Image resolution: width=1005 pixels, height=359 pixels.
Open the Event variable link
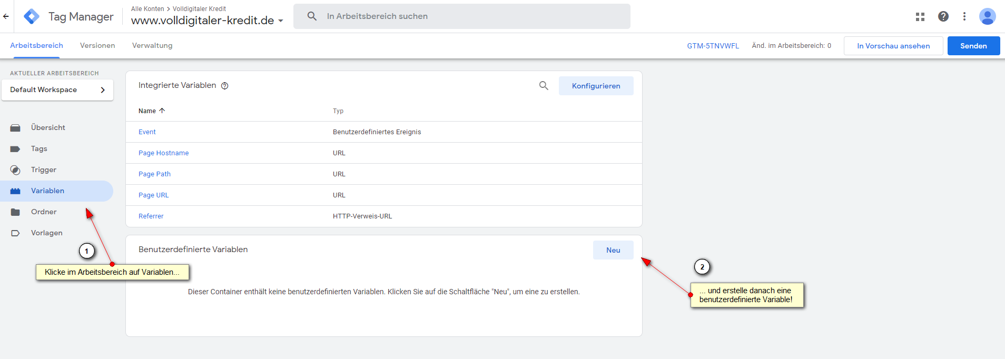(x=147, y=132)
